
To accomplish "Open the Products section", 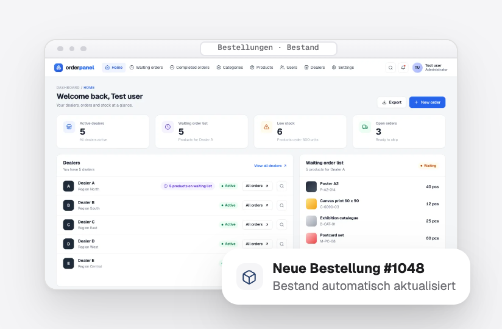I will [x=261, y=68].
